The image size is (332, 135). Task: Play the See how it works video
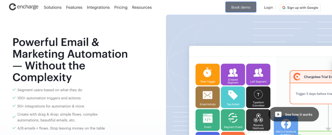293,114
